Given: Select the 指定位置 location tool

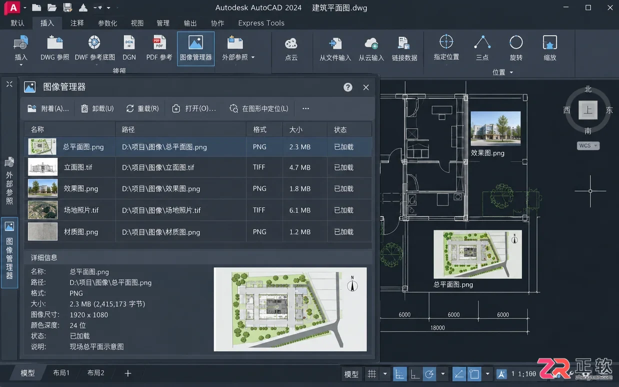Looking at the screenshot, I should tap(446, 48).
